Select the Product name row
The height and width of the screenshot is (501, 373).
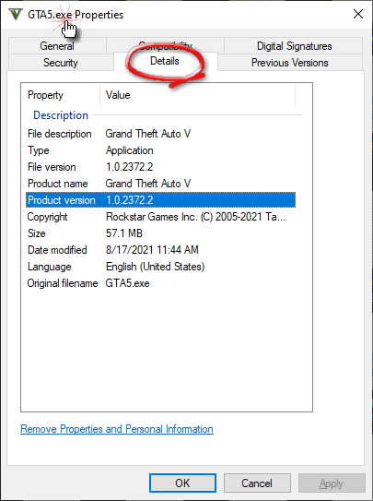[160, 184]
